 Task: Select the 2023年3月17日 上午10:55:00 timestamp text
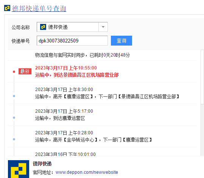[x=66, y=68]
